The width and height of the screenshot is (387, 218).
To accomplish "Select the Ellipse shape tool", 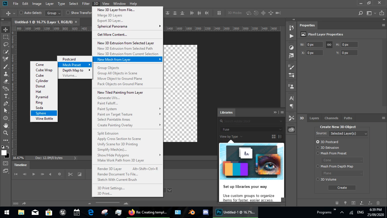I will click(x=6, y=118).
